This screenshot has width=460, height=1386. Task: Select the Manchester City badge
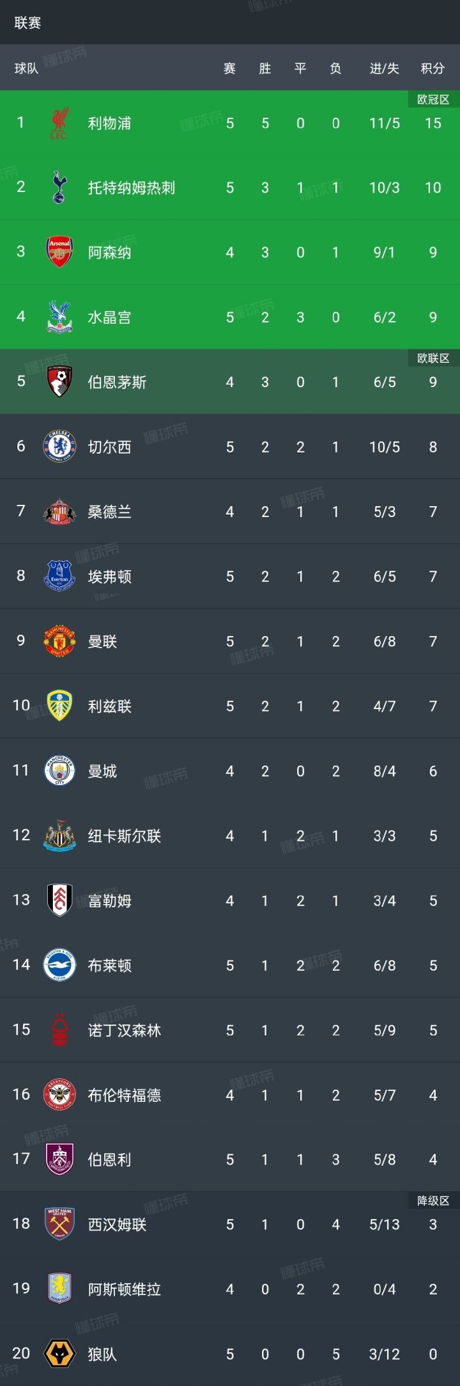coord(59,770)
